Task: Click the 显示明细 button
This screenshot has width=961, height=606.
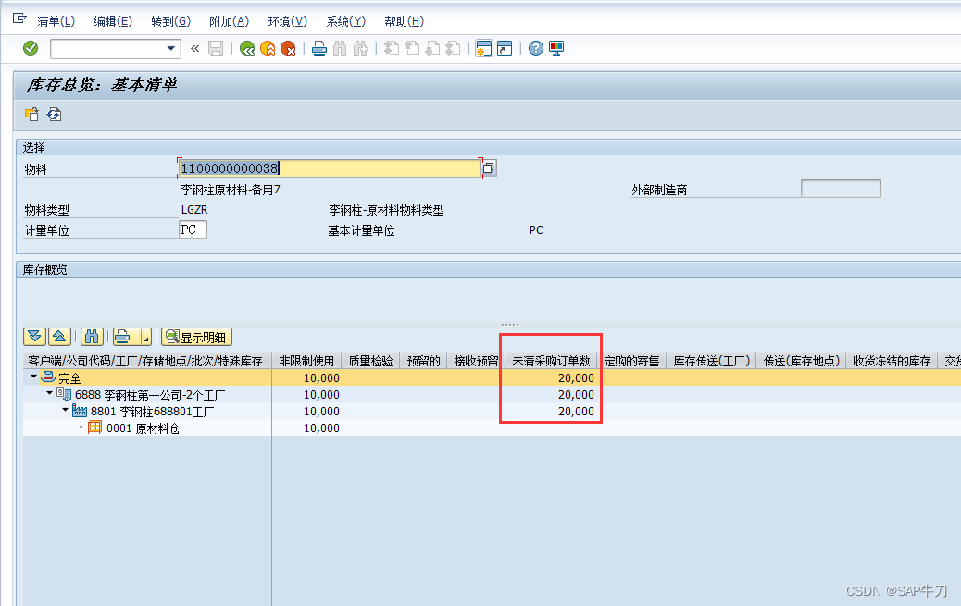Action: tap(196, 337)
